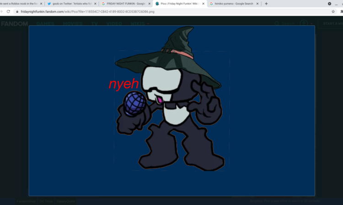Screen dimensions: 343x205
Task: Click the FandomShop link in footer bar
Action: tap(26, 201)
